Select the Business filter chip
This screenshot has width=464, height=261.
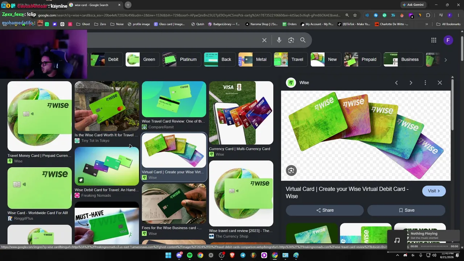coord(403,59)
